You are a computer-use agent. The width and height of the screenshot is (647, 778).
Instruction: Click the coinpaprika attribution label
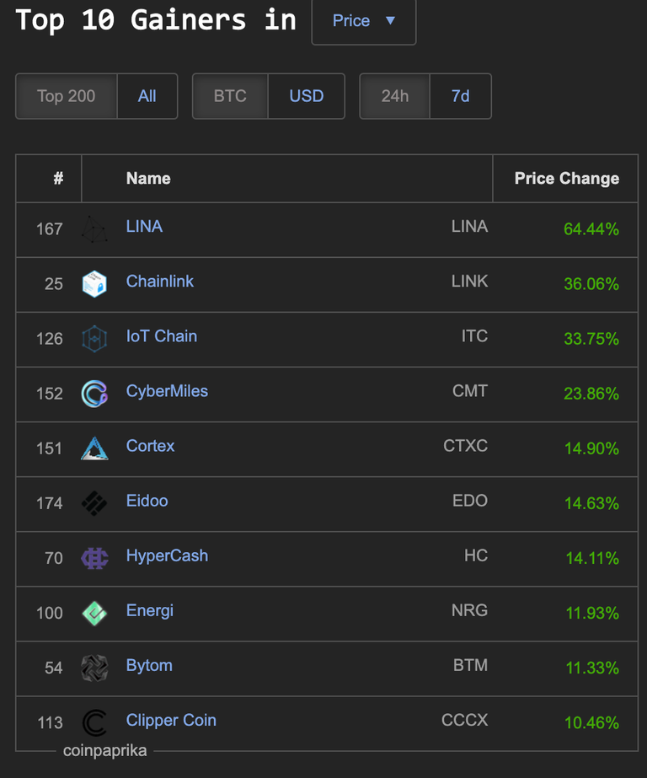104,751
